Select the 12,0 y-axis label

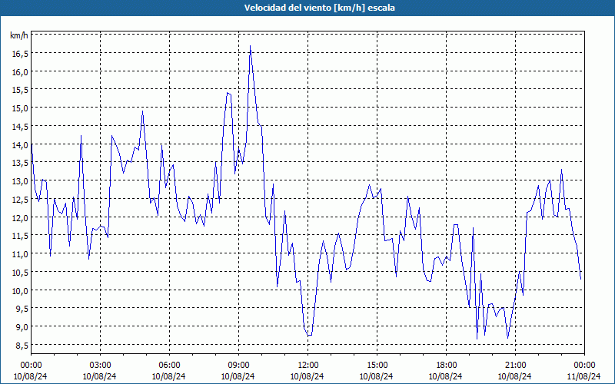point(20,217)
